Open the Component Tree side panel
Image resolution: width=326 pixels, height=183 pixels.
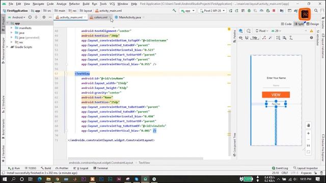coord(235,144)
